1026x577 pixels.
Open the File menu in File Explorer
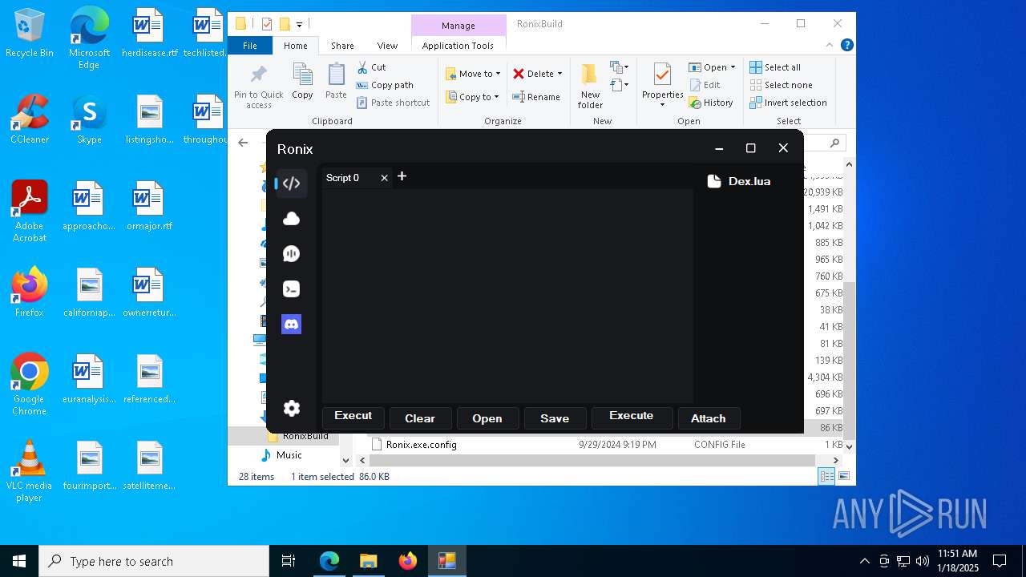(x=250, y=46)
